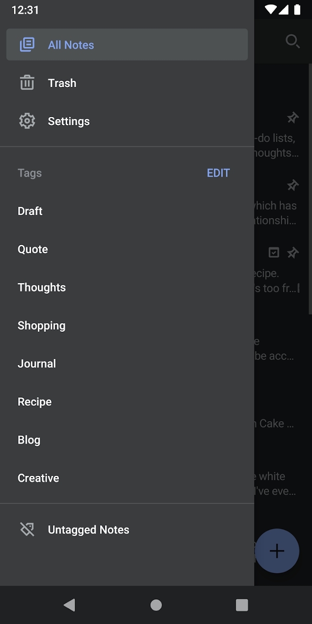Filter notes by Shopping tag

pyautogui.click(x=42, y=325)
